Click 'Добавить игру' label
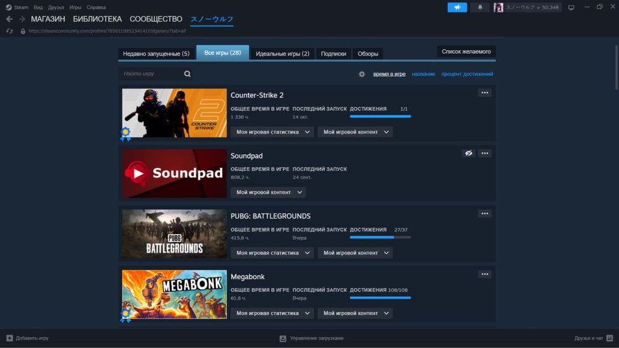The height and width of the screenshot is (348, 619). (x=32, y=338)
